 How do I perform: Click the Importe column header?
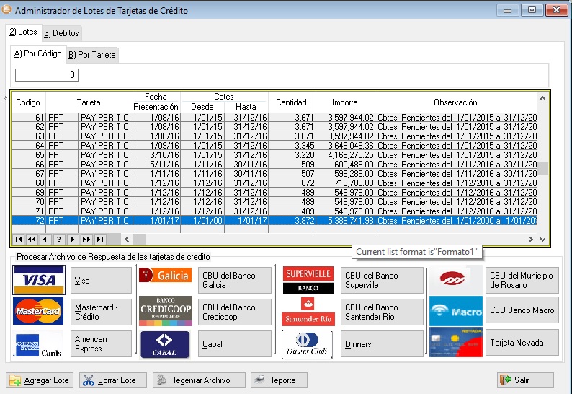pyautogui.click(x=345, y=102)
